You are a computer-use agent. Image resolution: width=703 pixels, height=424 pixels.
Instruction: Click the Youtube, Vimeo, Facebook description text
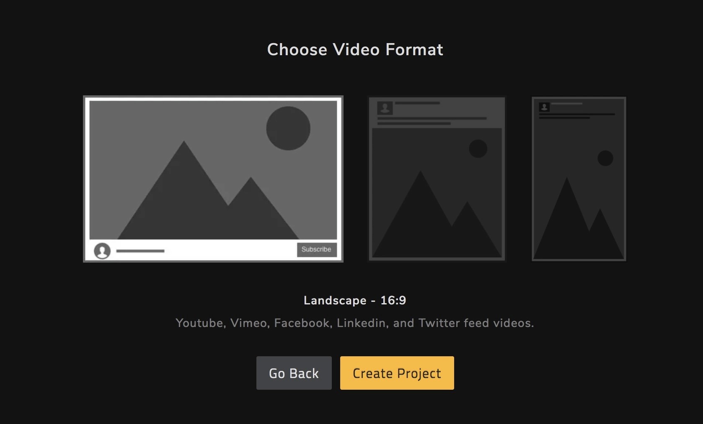354,323
